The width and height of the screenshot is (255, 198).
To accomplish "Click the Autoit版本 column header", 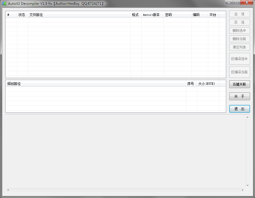I will pos(152,15).
